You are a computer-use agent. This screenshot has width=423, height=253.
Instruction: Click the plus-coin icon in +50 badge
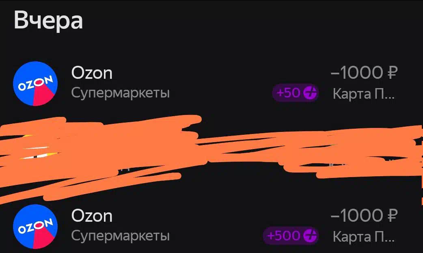tap(310, 93)
